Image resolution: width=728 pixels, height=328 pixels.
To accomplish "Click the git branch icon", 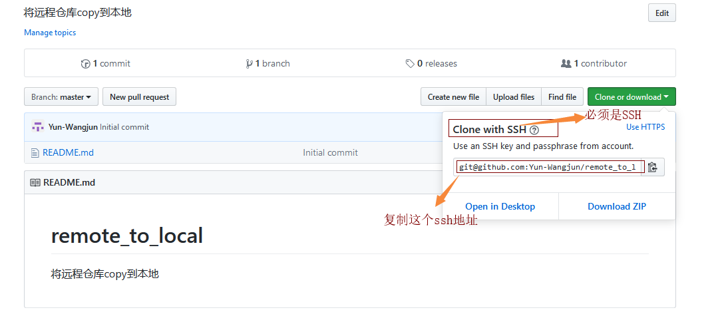I will coord(250,64).
